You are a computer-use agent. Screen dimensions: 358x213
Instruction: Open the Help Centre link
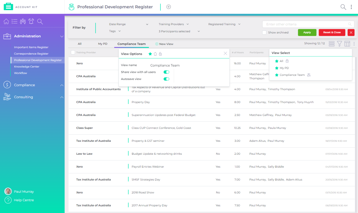click(x=24, y=200)
